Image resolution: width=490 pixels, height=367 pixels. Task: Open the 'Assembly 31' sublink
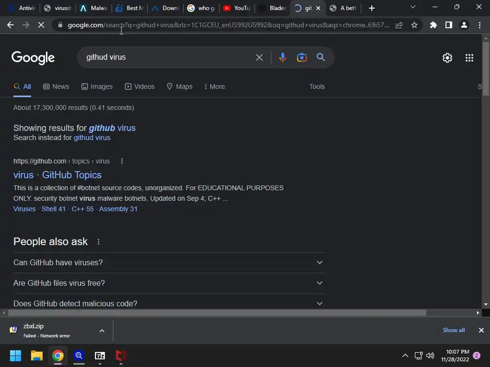[118, 209]
